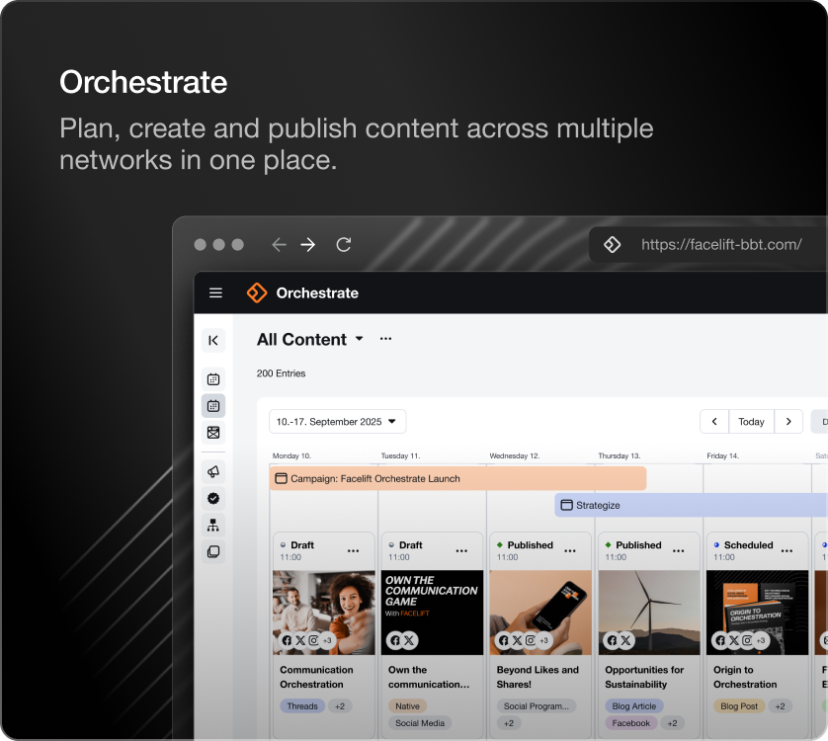The height and width of the screenshot is (741, 828).
Task: Click the Native tag
Action: coord(408,706)
